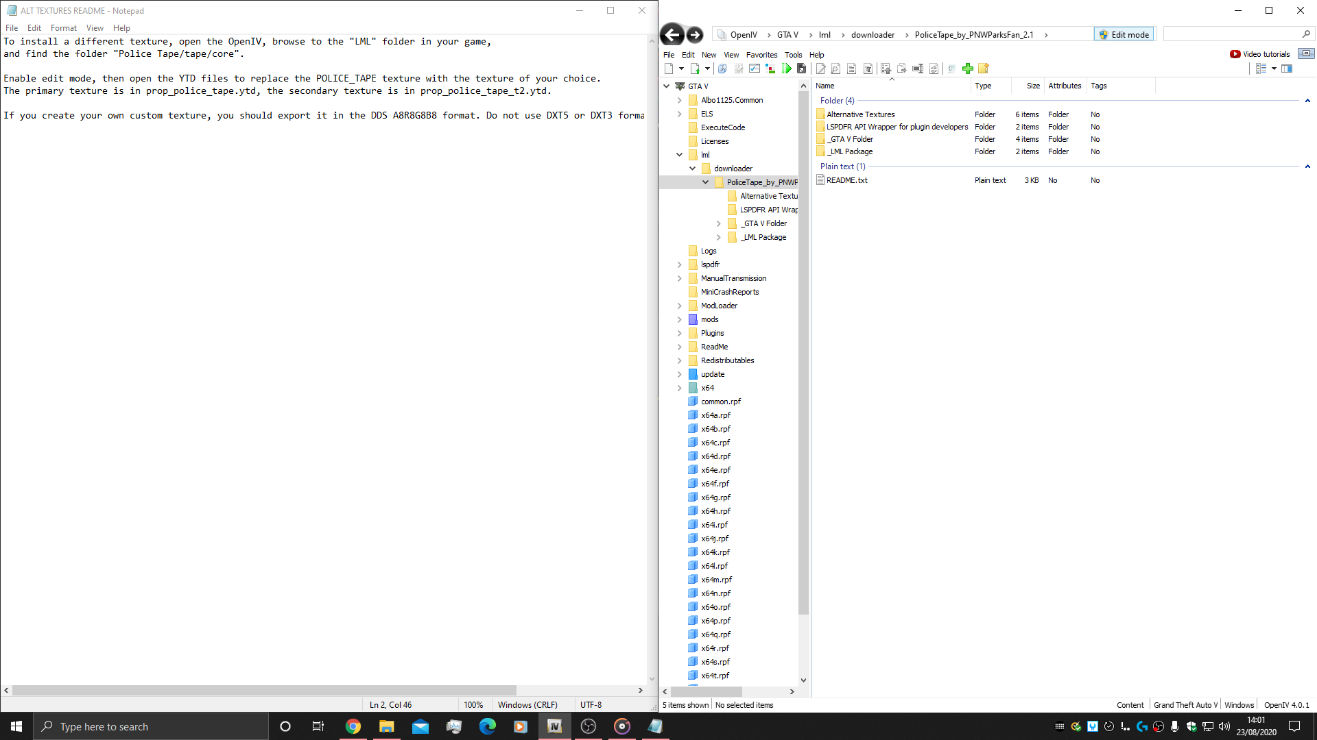The width and height of the screenshot is (1317, 740).
Task: Click the Name column header
Action: [x=825, y=86]
